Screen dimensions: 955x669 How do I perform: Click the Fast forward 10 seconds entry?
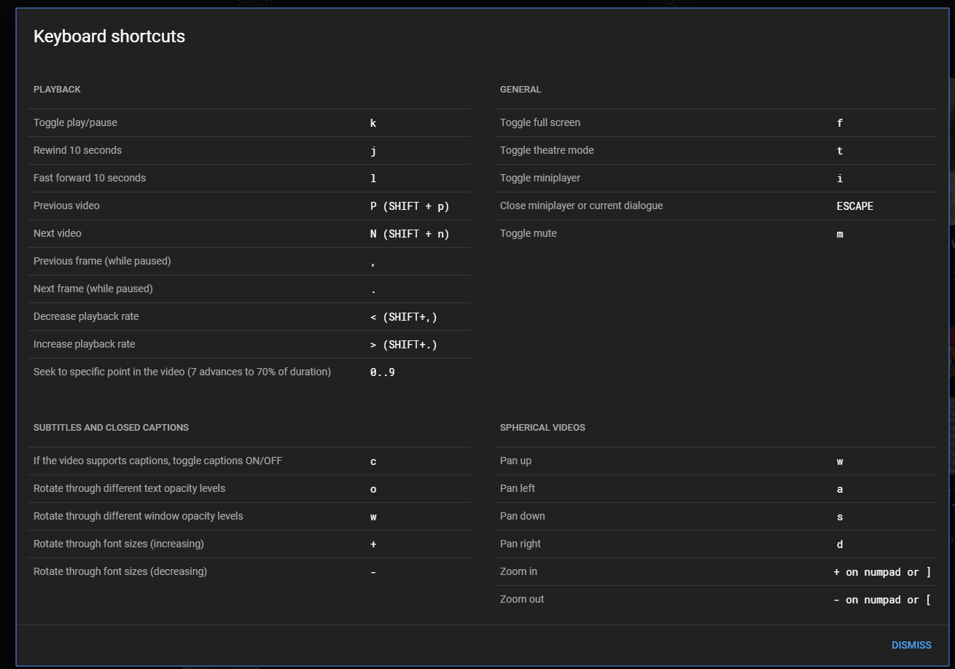(90, 178)
